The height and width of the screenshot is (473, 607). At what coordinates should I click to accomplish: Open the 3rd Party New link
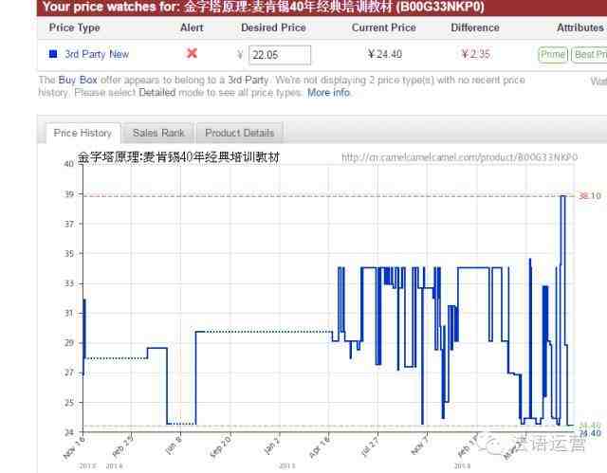97,54
